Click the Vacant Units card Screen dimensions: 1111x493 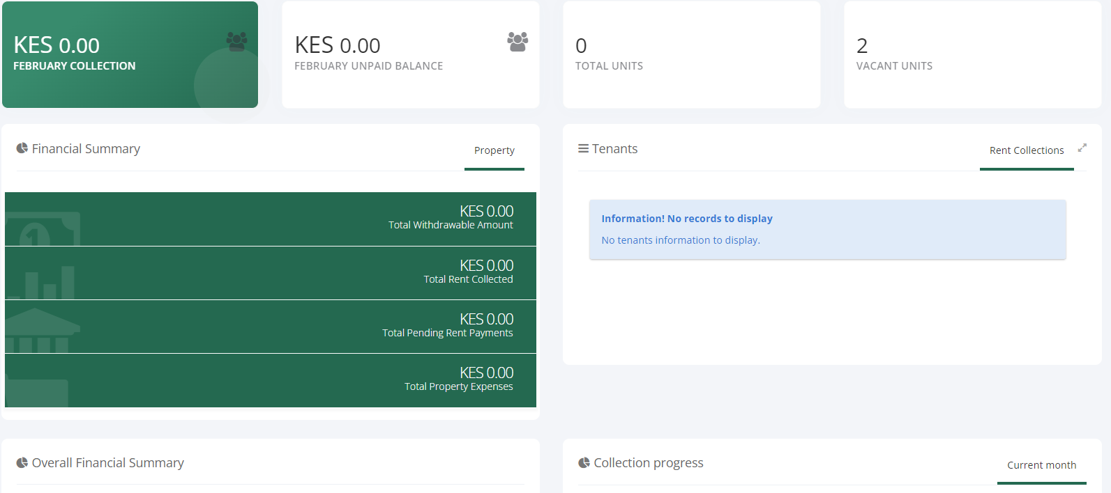tap(972, 55)
